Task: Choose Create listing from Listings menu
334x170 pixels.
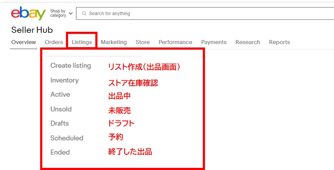Action: 71,66
